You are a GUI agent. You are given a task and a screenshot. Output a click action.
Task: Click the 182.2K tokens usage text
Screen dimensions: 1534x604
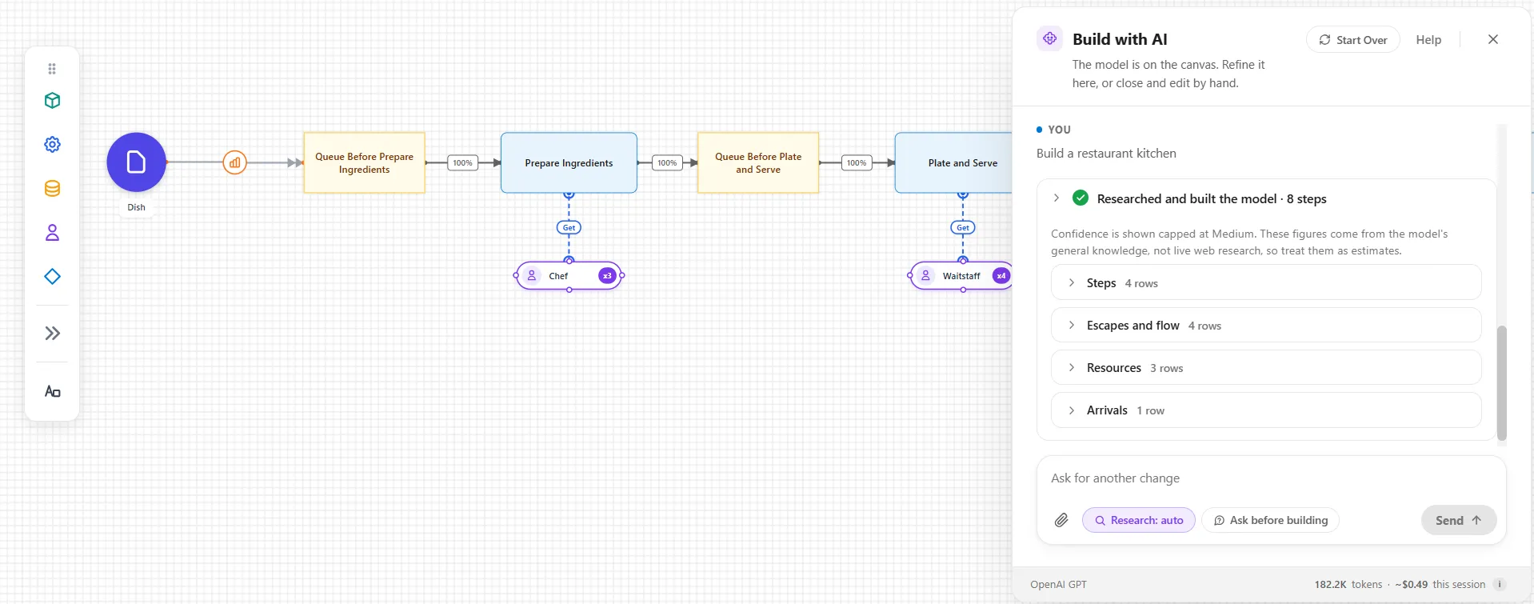pyautogui.click(x=1348, y=584)
